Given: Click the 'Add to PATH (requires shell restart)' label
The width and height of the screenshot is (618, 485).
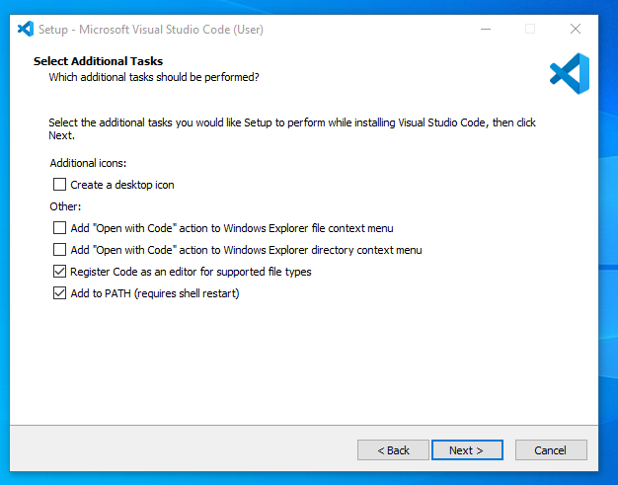Looking at the screenshot, I should (155, 293).
